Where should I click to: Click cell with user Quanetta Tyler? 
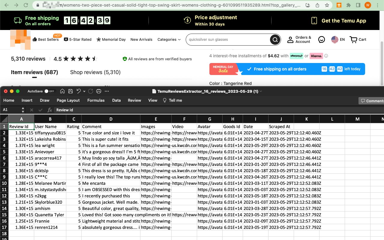(x=50, y=215)
